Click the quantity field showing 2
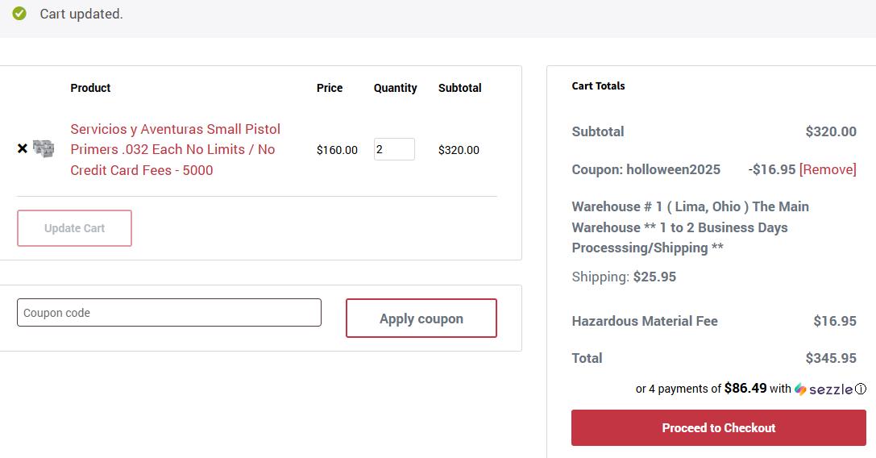Image resolution: width=876 pixels, height=458 pixels. tap(394, 149)
